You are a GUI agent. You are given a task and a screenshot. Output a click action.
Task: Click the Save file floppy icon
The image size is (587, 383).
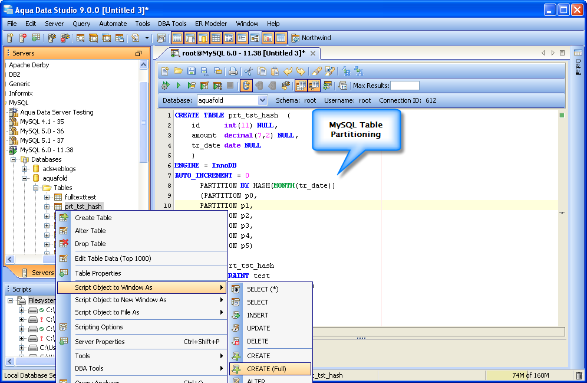tap(192, 71)
